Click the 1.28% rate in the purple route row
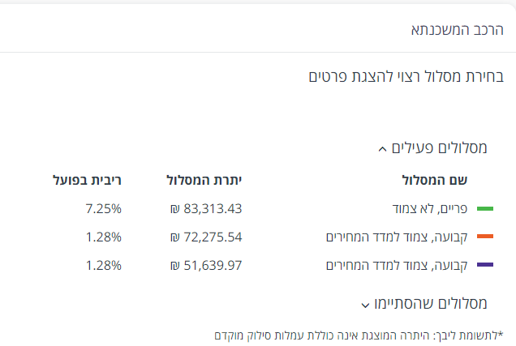Screen dimensions: 516x346 (x=103, y=265)
